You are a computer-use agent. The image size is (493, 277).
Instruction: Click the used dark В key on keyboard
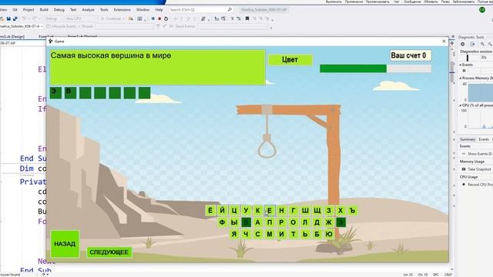pyautogui.click(x=246, y=222)
